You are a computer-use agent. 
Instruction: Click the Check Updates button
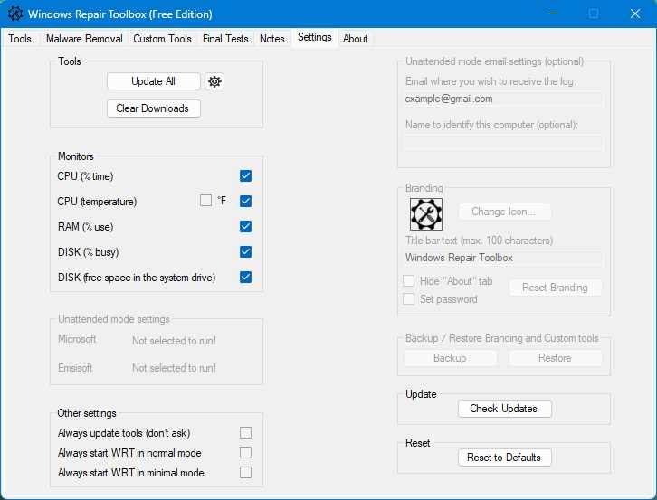[504, 409]
